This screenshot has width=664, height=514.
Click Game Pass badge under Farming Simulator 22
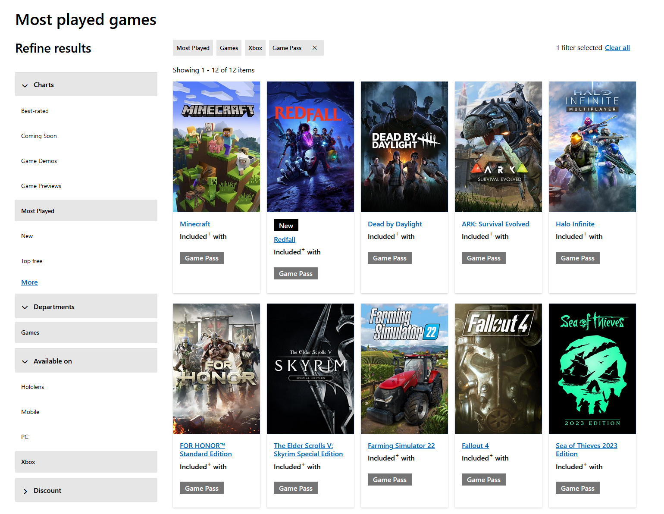[x=390, y=480]
